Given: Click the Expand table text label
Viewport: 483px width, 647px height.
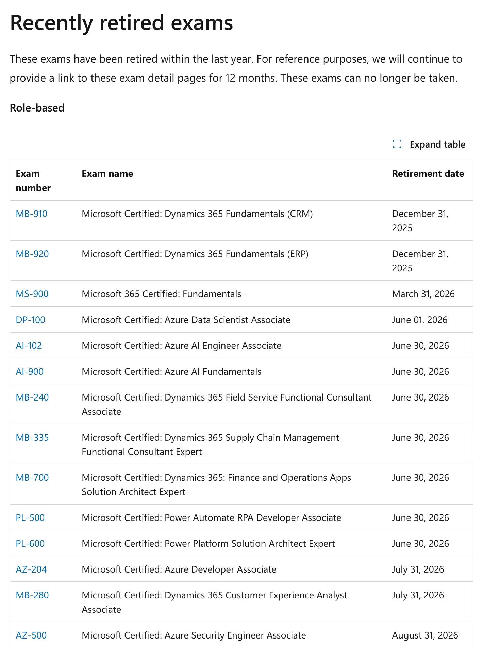Looking at the screenshot, I should point(437,144).
